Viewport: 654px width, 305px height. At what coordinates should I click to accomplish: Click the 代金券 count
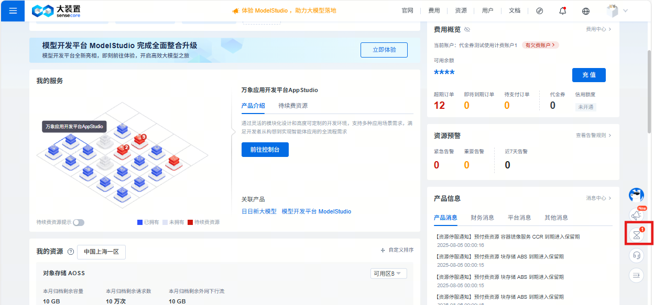click(x=552, y=106)
